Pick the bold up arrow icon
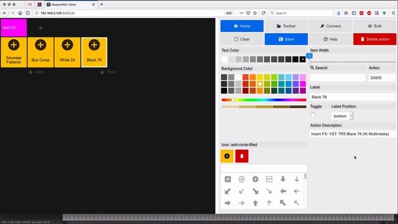The image size is (398, 224). [x=255, y=203]
